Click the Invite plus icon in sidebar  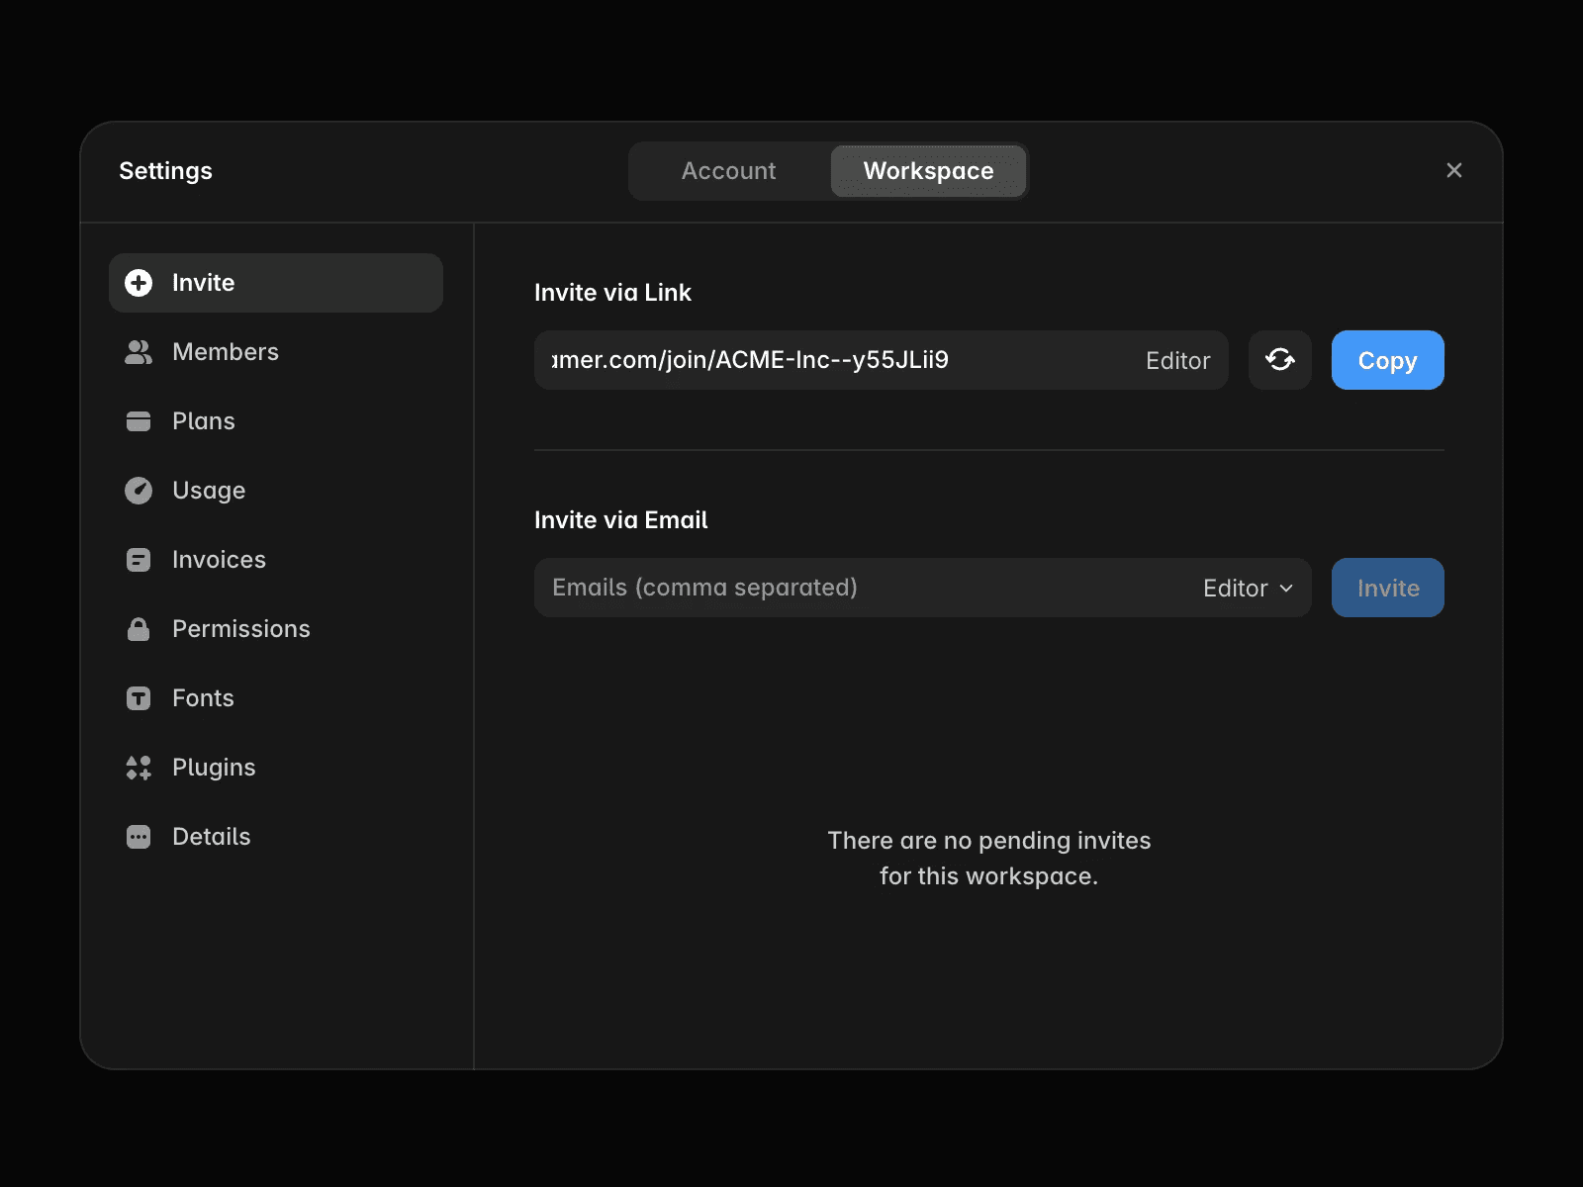[x=139, y=283]
